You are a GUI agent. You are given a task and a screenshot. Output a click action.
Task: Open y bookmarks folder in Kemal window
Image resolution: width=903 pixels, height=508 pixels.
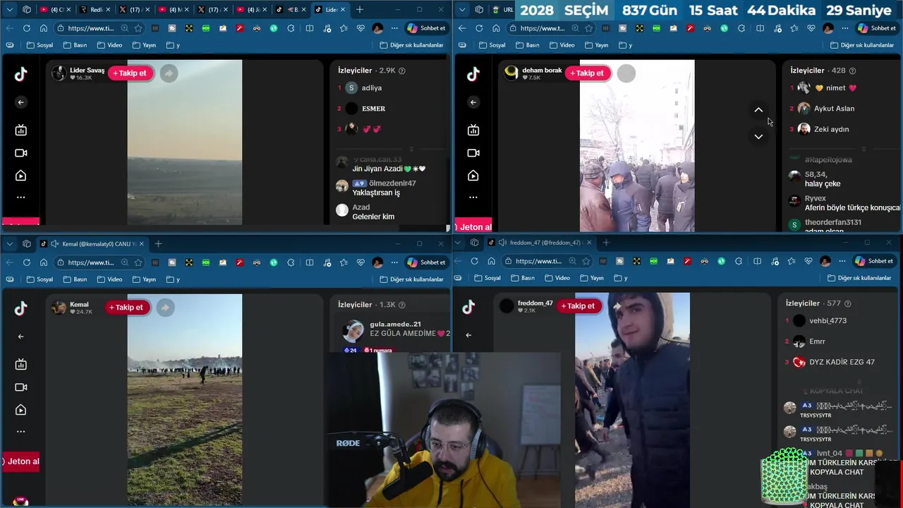point(173,279)
